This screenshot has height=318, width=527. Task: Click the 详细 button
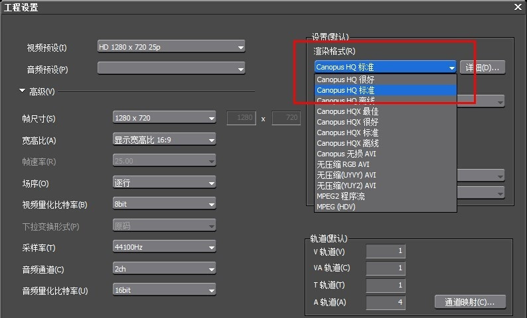[483, 68]
